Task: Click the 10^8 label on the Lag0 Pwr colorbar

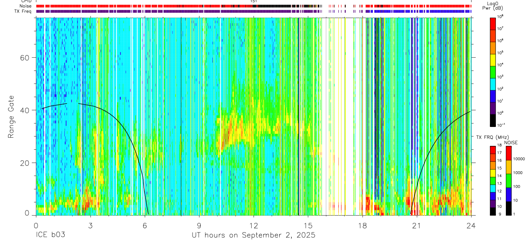Action: pos(501,17)
